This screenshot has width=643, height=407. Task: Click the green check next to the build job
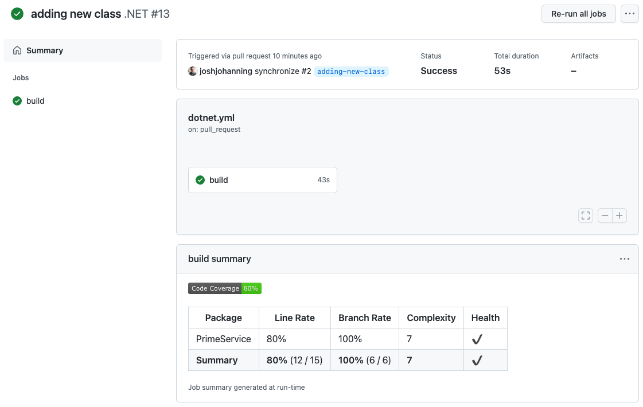[17, 101]
